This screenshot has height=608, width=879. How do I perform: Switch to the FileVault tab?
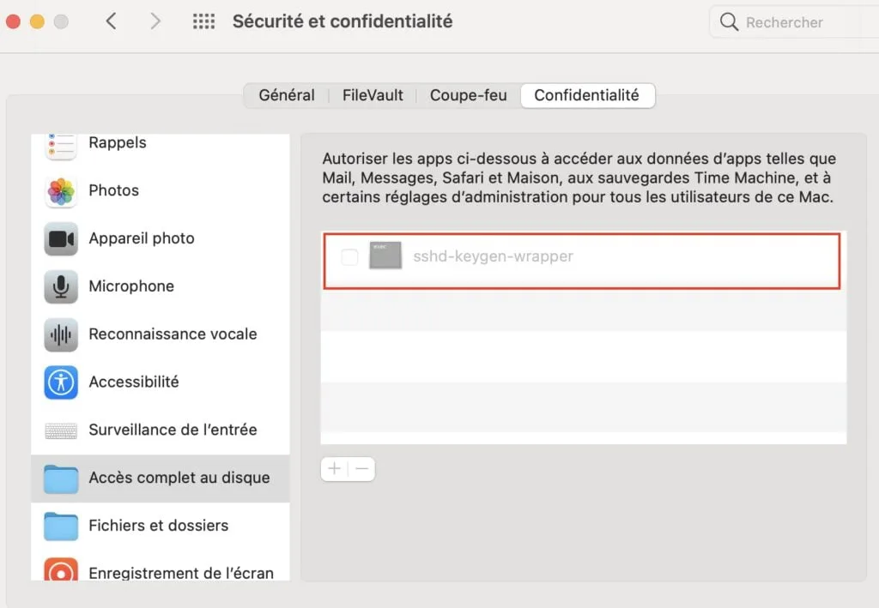[373, 95]
